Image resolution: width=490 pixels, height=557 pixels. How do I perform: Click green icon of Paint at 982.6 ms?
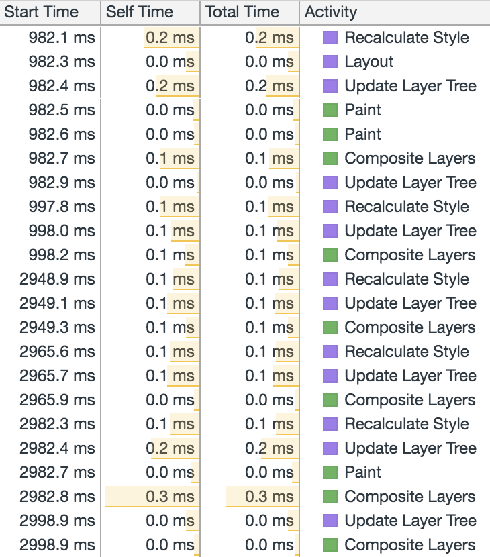click(330, 134)
